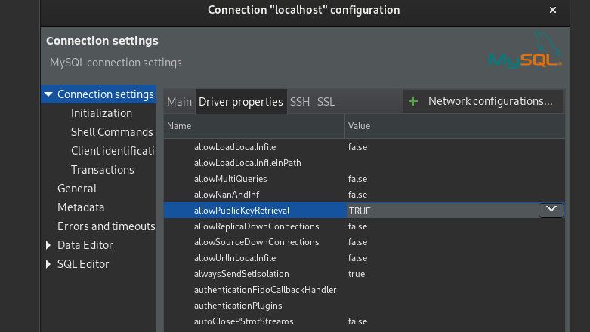590x332 pixels.
Task: Select the Driver properties tab
Action: click(x=241, y=102)
